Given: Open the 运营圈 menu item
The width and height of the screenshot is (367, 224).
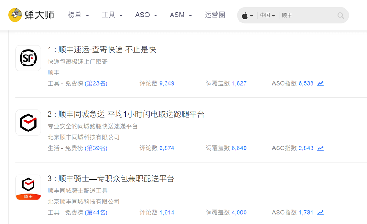Looking at the screenshot, I should click(x=215, y=15).
